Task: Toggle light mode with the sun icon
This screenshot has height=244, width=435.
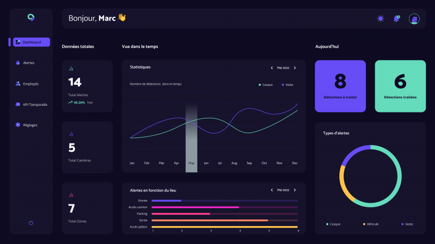Action: (381, 18)
